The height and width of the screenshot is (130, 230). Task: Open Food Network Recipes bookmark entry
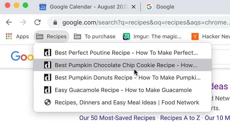coord(122,102)
